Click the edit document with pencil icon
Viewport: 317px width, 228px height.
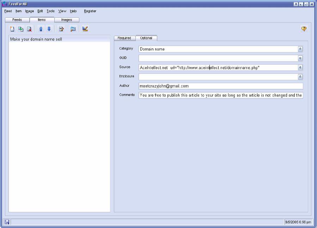(61, 29)
